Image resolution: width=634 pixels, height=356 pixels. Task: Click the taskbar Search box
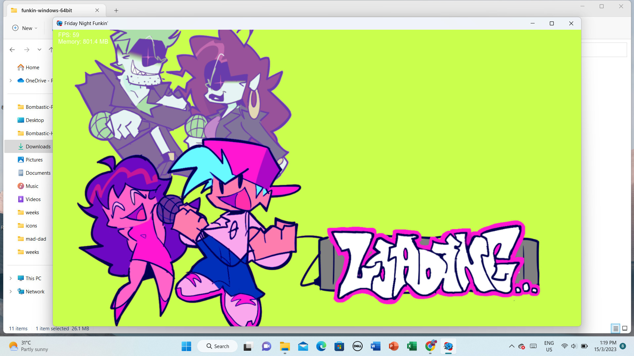(218, 346)
